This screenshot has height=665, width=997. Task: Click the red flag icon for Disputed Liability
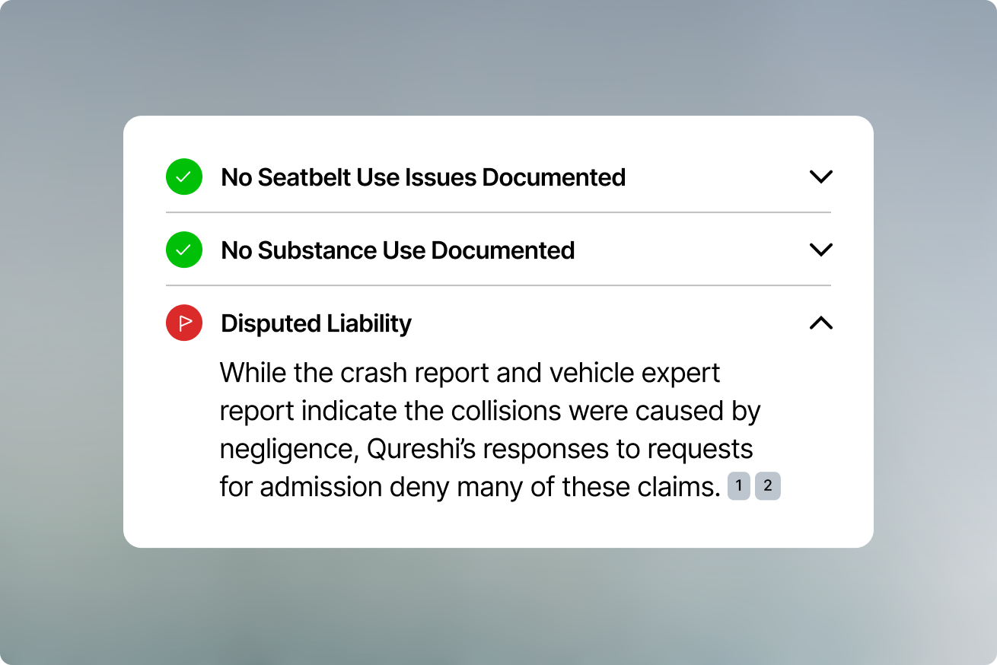[184, 323]
